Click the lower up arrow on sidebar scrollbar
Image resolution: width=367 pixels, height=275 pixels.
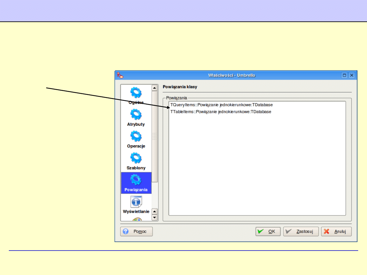(155, 211)
